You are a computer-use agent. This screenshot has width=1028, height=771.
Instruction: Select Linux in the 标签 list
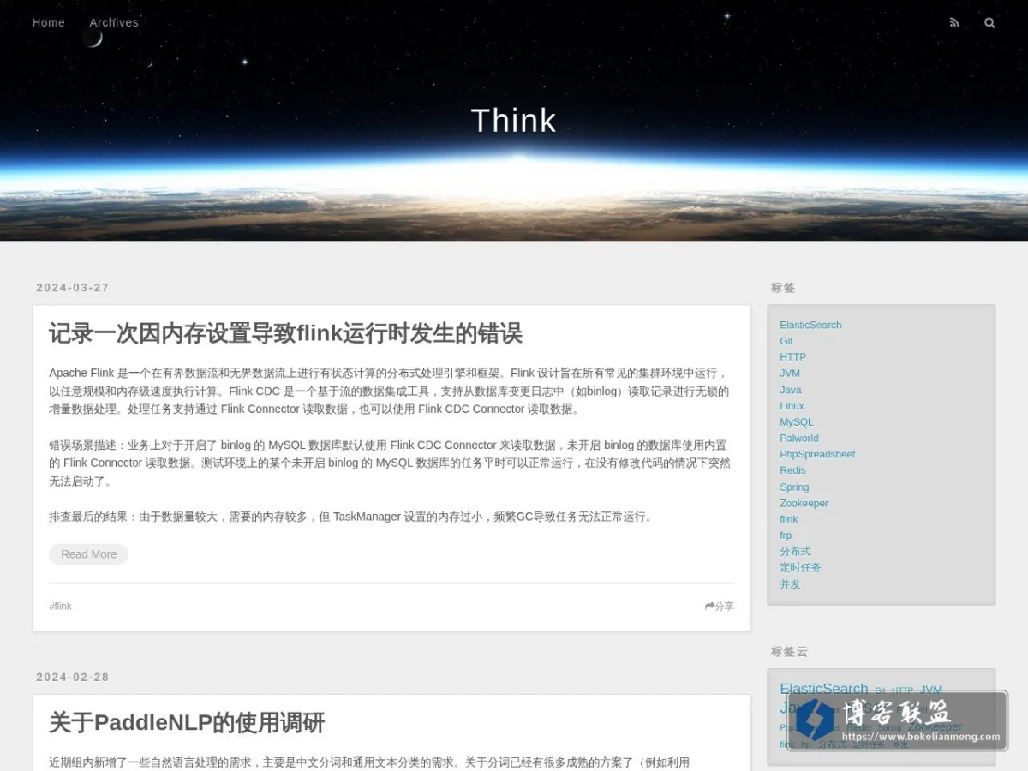point(792,406)
